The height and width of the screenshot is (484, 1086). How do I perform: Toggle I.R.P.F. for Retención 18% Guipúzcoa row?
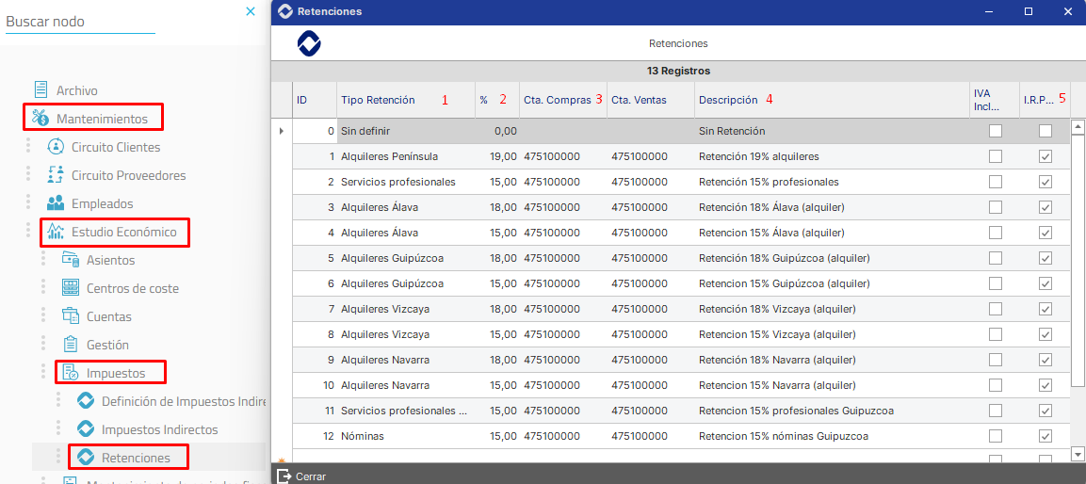(1045, 258)
